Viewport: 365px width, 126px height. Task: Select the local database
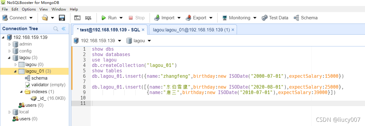24,112
